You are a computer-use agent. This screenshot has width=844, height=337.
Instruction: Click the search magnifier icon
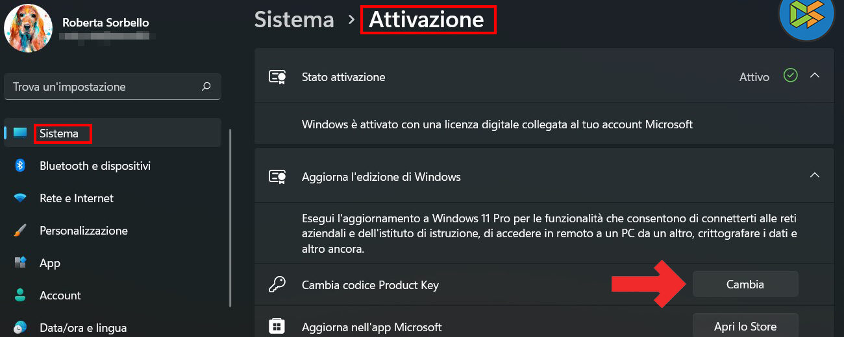click(206, 86)
